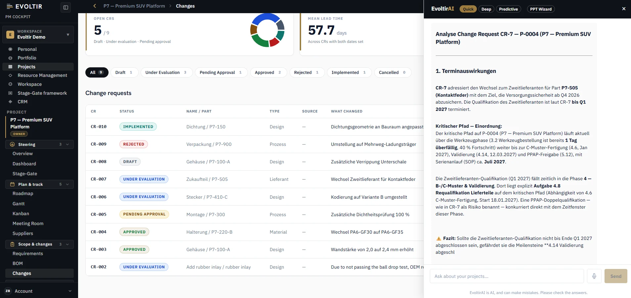Close the EvoltirAI panel

624,9
